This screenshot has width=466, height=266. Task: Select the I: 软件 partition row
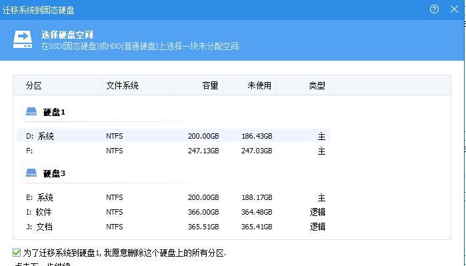[173, 212]
